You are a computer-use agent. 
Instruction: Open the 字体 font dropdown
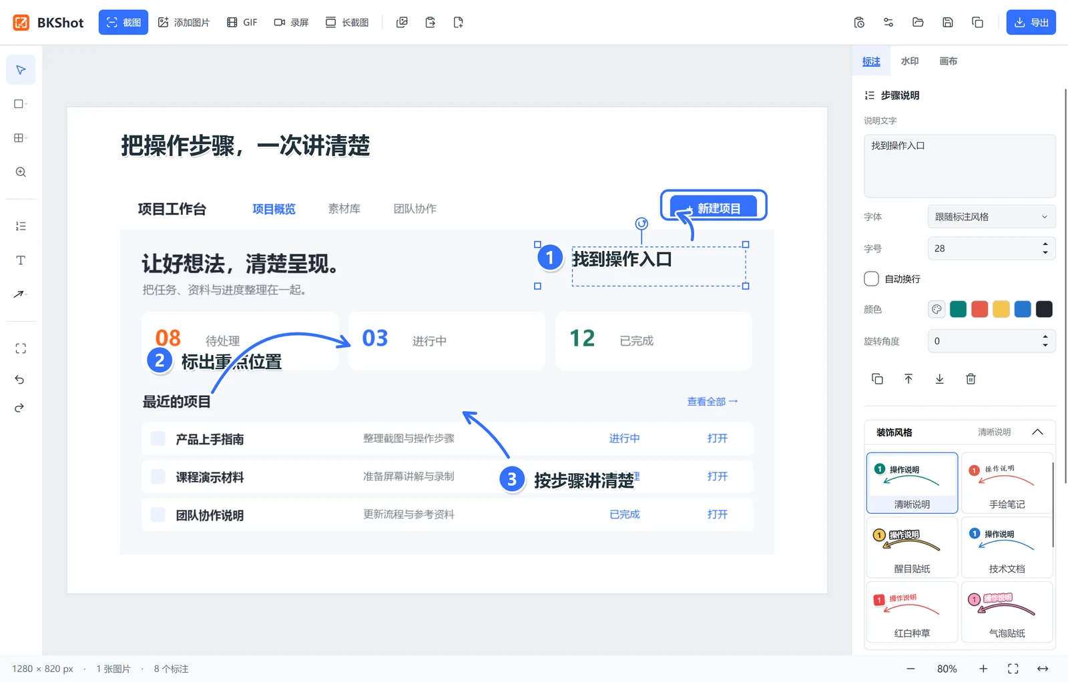(x=991, y=217)
